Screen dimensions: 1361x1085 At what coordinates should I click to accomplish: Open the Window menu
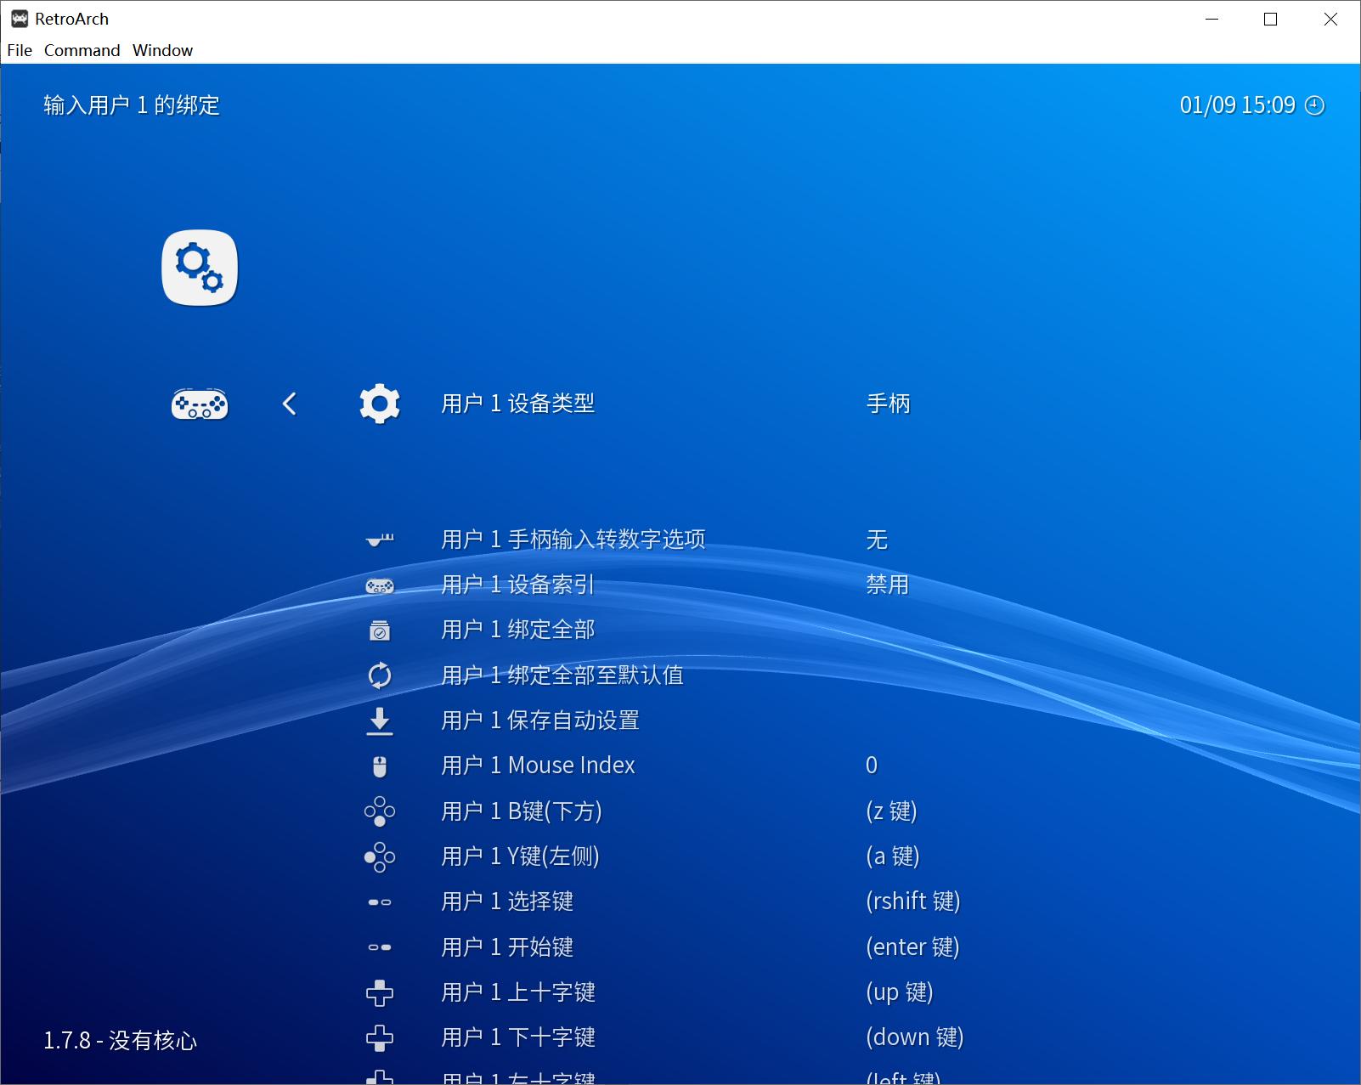click(162, 50)
